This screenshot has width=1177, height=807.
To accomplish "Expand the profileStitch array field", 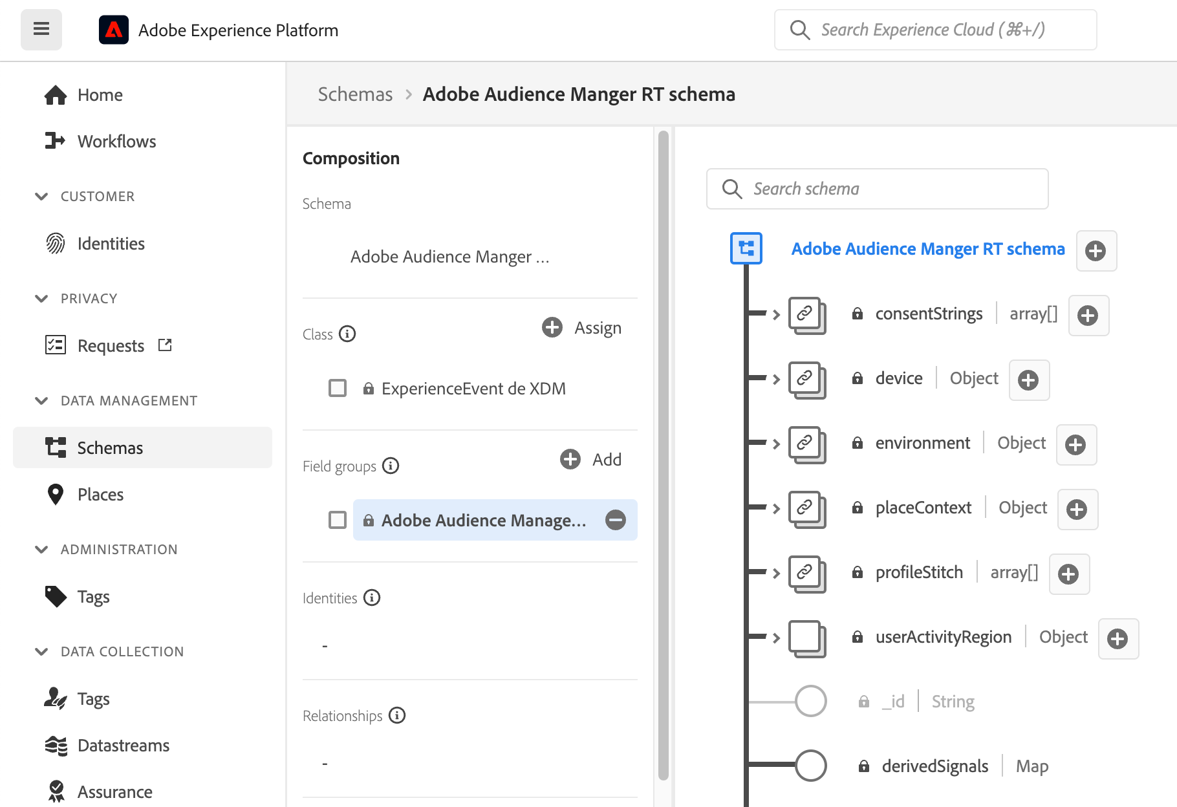I will (776, 573).
